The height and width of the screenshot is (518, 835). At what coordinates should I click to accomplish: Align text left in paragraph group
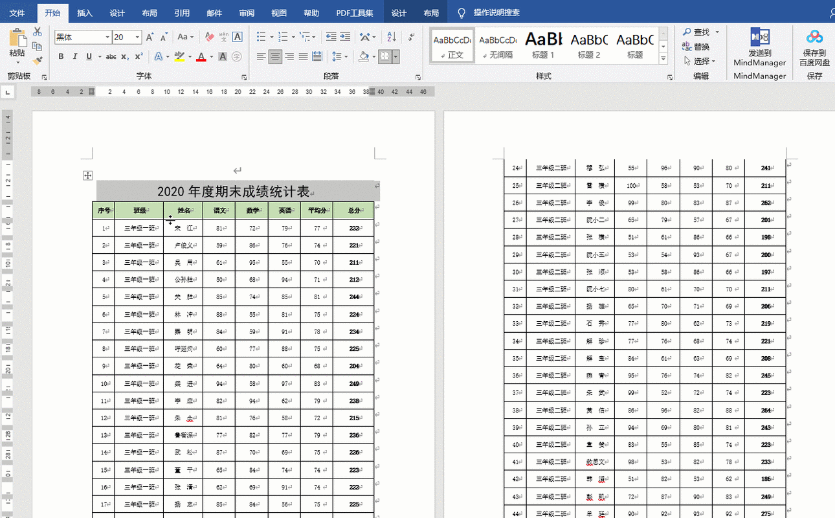[261, 56]
